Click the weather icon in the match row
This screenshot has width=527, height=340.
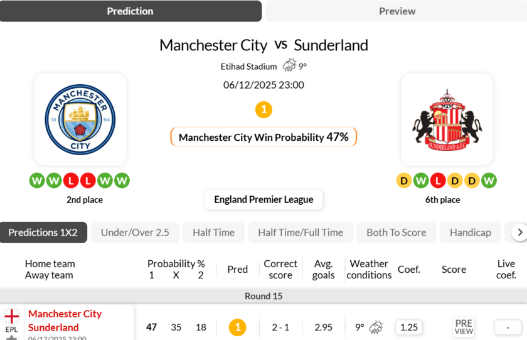point(376,327)
